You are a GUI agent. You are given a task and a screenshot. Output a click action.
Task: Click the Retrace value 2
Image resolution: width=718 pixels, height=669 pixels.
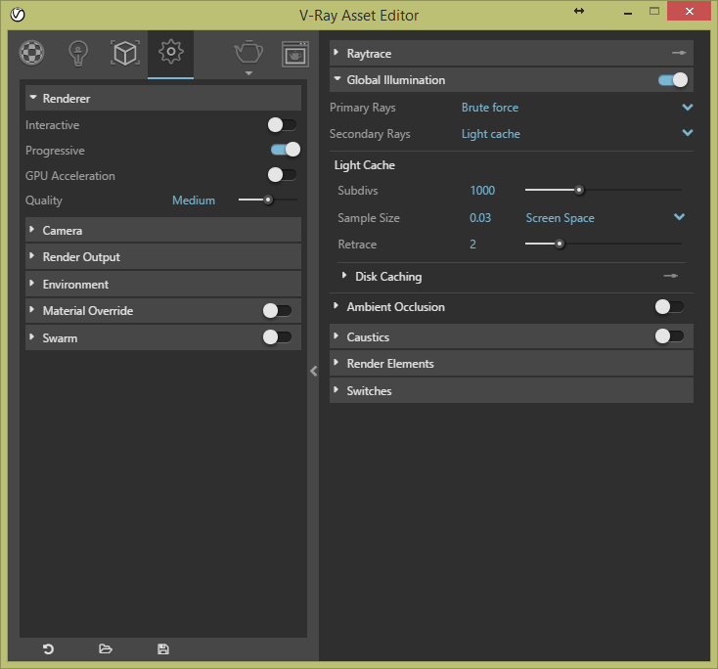pyautogui.click(x=472, y=245)
